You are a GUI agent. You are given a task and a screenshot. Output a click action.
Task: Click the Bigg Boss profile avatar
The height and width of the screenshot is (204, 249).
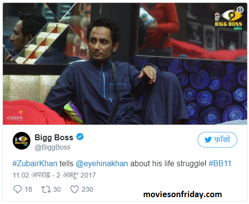coord(22,141)
